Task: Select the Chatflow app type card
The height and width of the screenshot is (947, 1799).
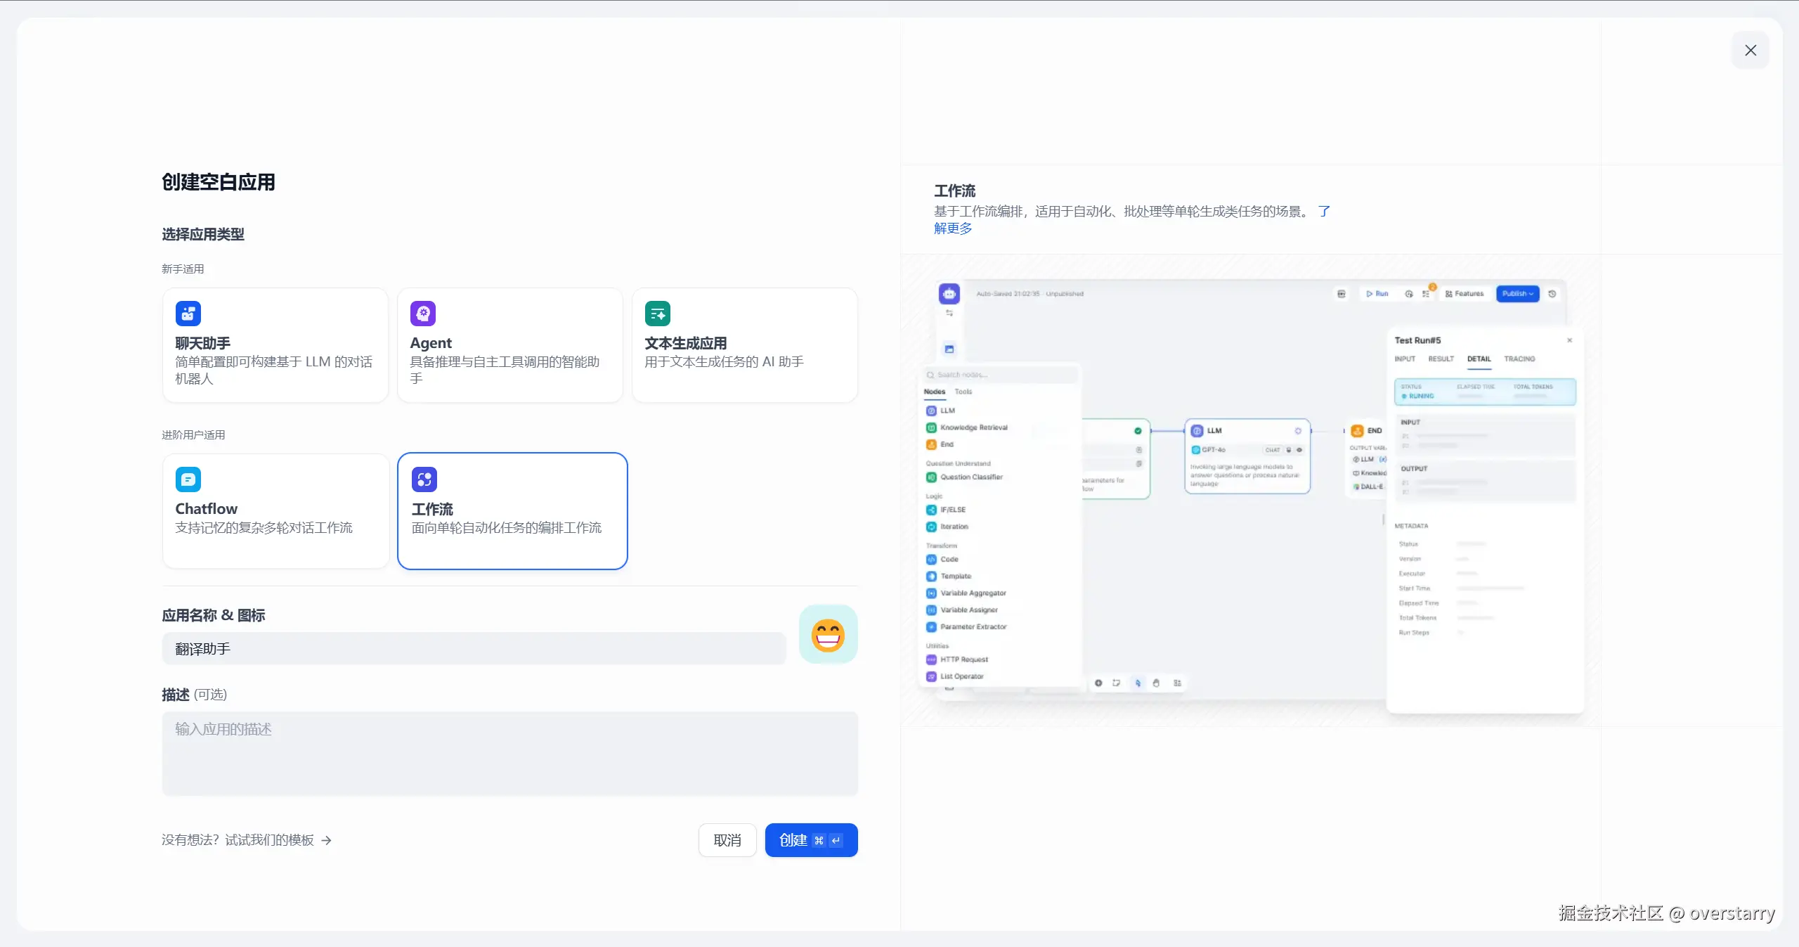Action: pyautogui.click(x=275, y=511)
